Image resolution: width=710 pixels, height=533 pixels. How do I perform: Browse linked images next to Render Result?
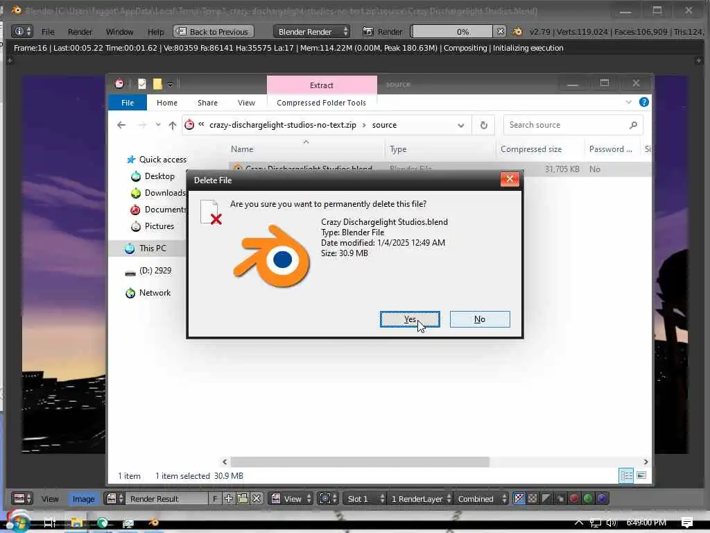coord(114,498)
